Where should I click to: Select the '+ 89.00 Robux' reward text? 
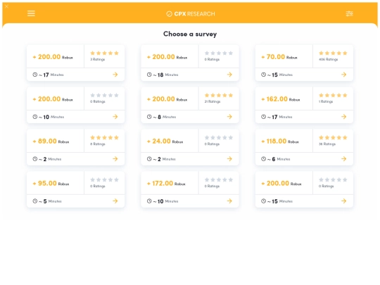(x=51, y=141)
